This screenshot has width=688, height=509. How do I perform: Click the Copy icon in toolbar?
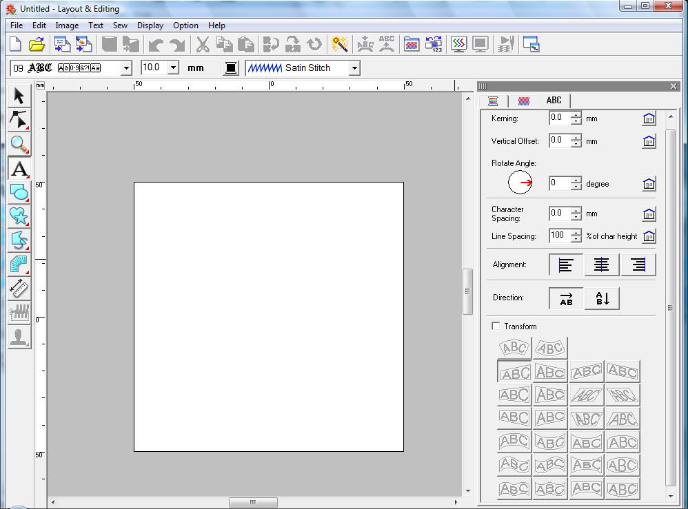pyautogui.click(x=224, y=44)
